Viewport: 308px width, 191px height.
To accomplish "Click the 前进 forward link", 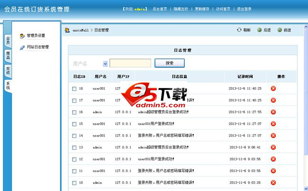I will pyautogui.click(x=287, y=30).
